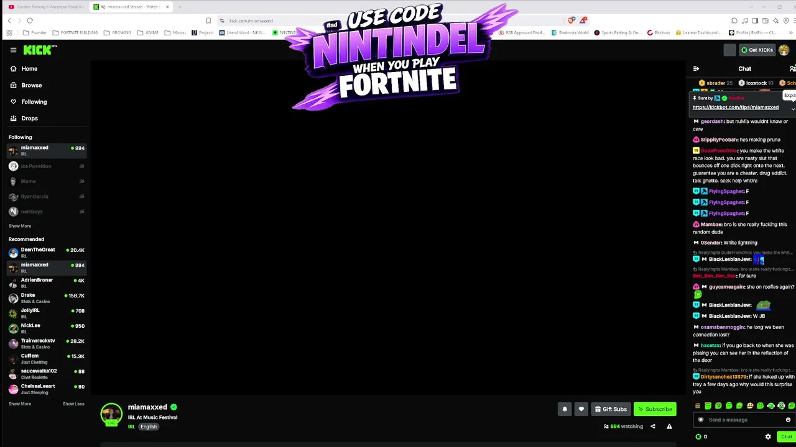Click the Get KICKs button
The height and width of the screenshot is (447, 796).
(757, 50)
